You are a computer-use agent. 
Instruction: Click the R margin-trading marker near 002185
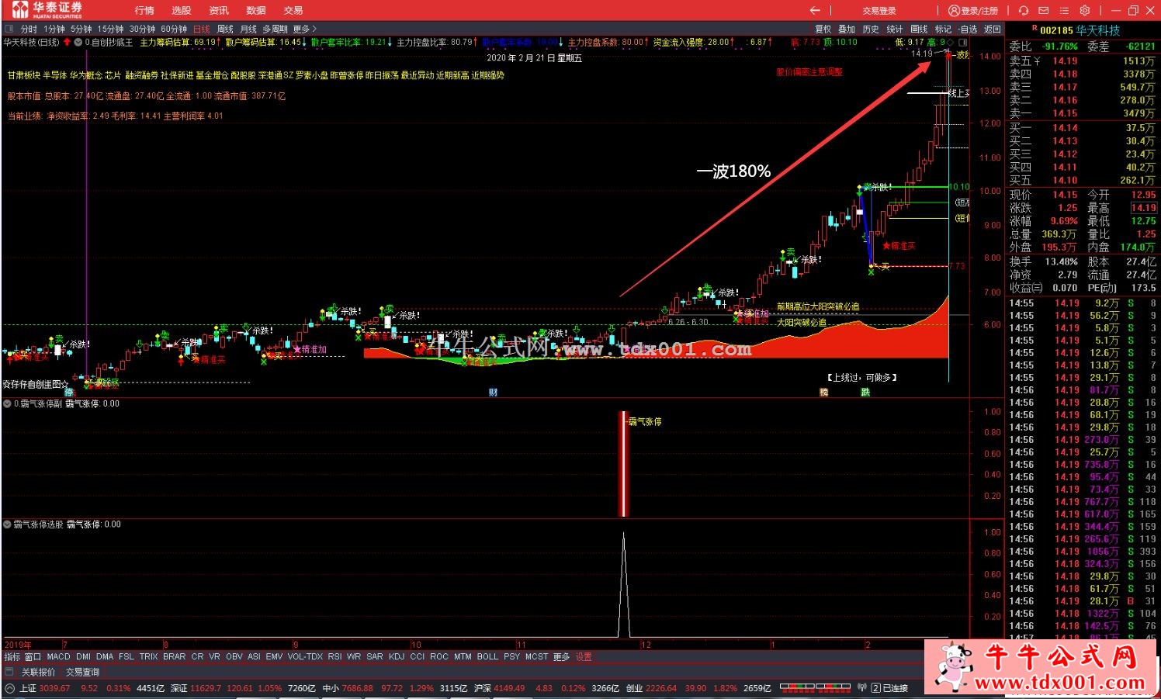coord(1035,28)
